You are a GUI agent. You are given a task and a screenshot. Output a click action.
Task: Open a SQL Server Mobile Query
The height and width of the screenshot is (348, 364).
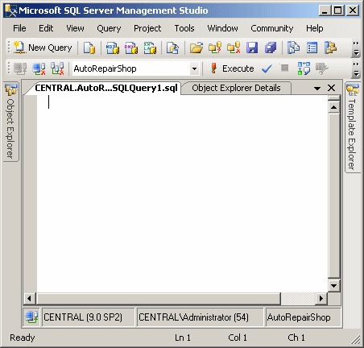pyautogui.click(x=172, y=48)
